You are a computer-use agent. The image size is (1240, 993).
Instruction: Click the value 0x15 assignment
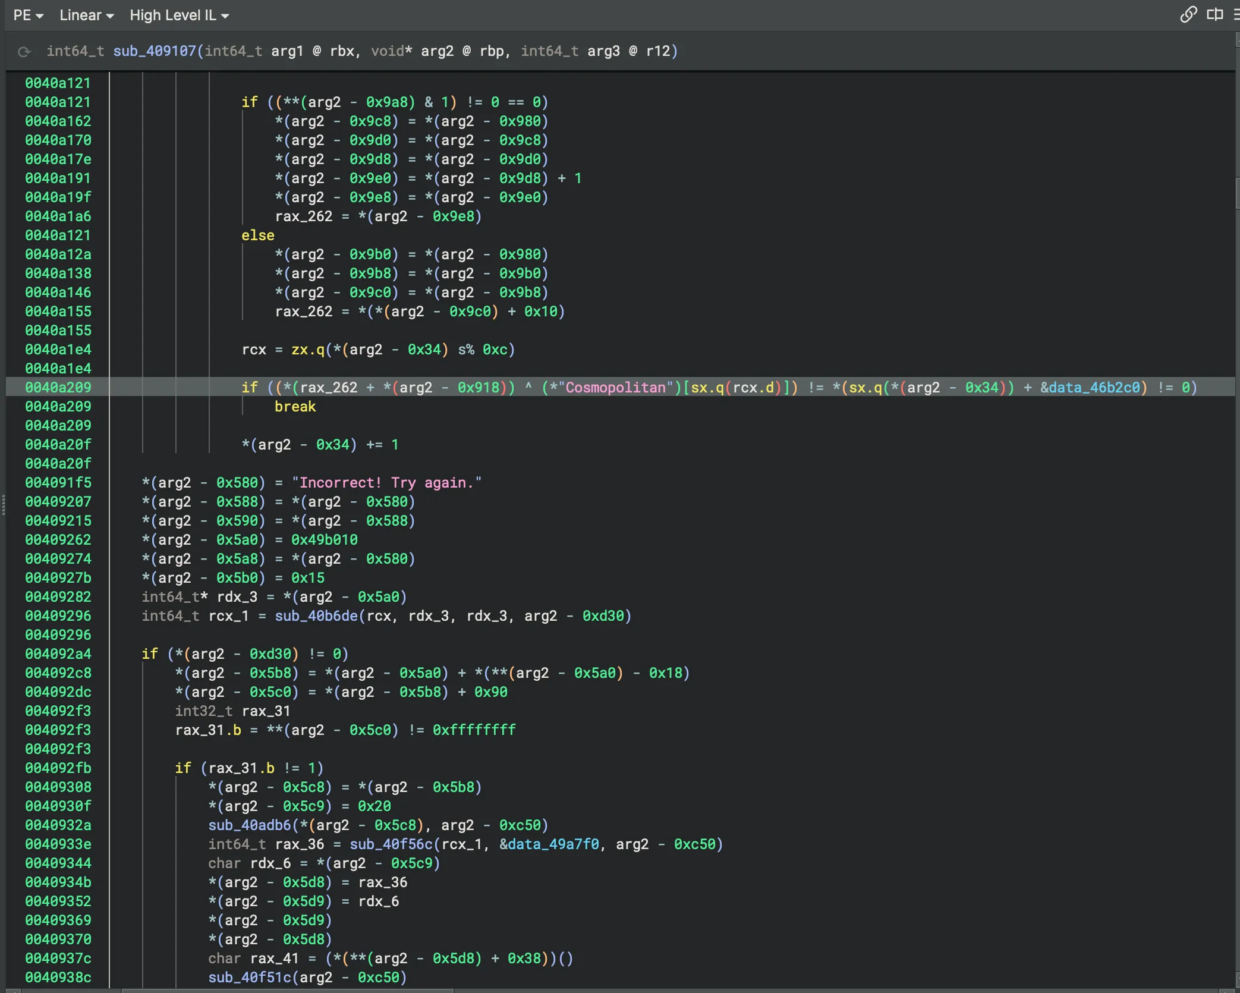(308, 578)
